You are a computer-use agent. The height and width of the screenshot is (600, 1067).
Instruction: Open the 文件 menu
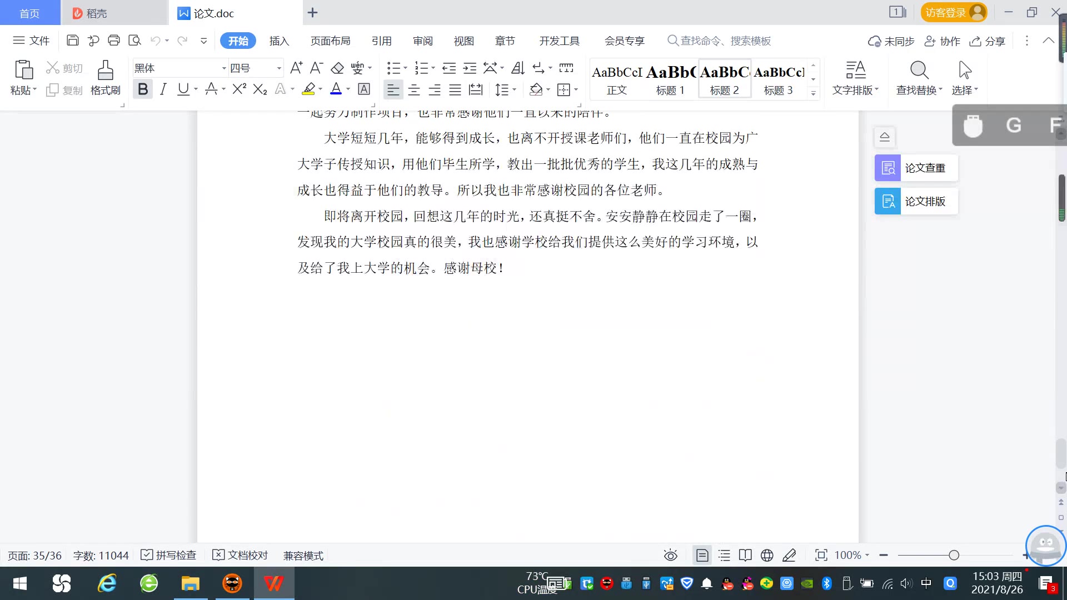click(x=31, y=41)
